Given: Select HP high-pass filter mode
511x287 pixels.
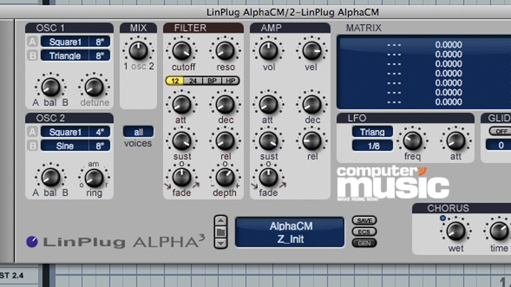Looking at the screenshot, I should click(x=230, y=80).
